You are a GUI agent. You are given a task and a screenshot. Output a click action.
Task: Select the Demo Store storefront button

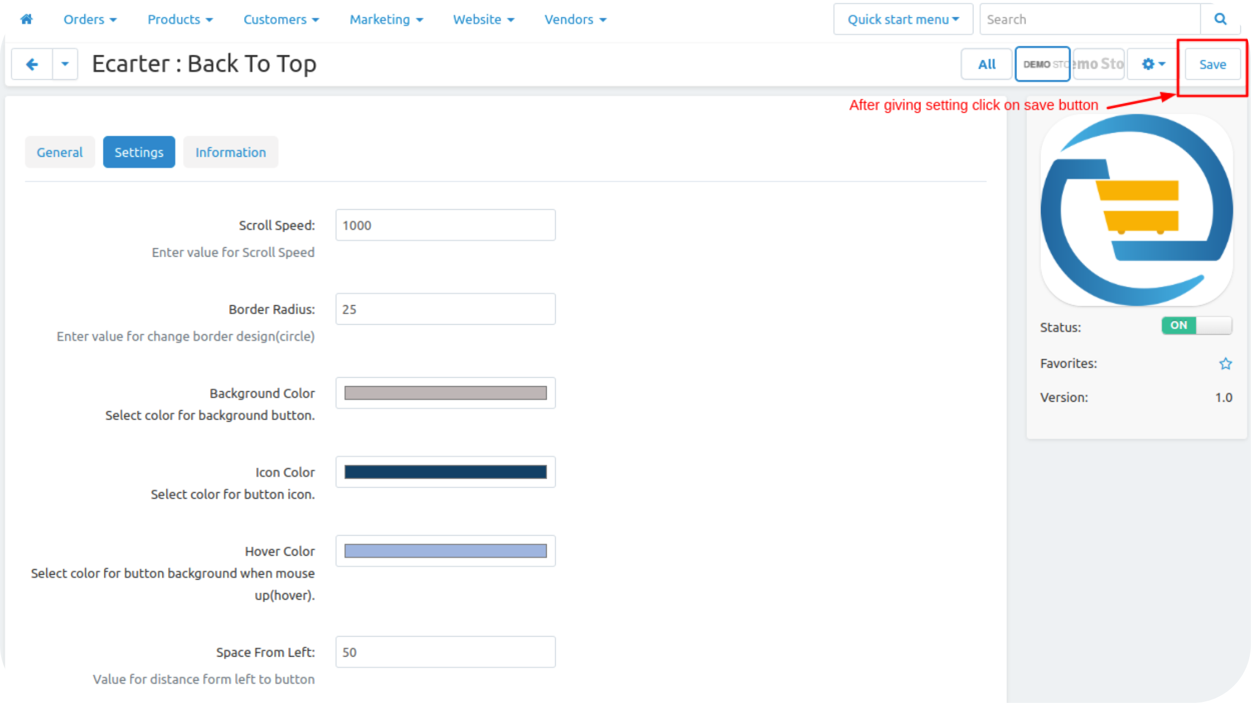1042,64
